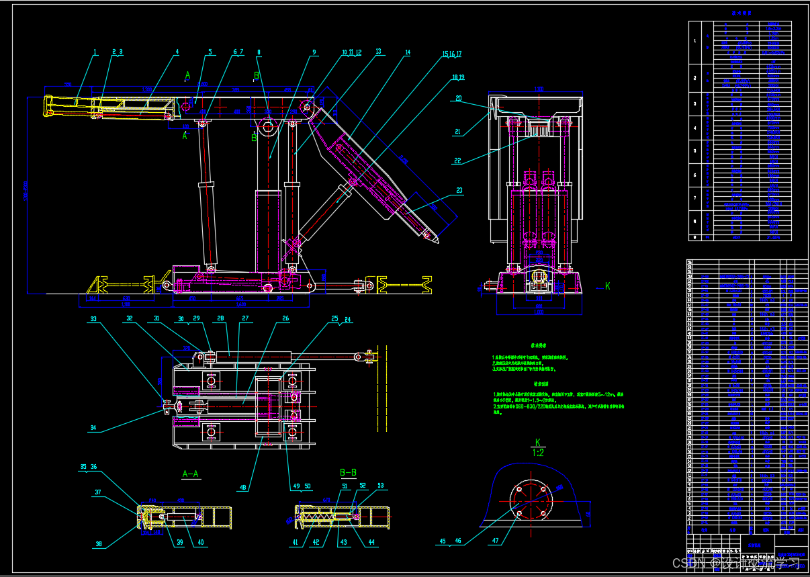Click the green A-A section title
The height and width of the screenshot is (577, 810).
coord(191,474)
